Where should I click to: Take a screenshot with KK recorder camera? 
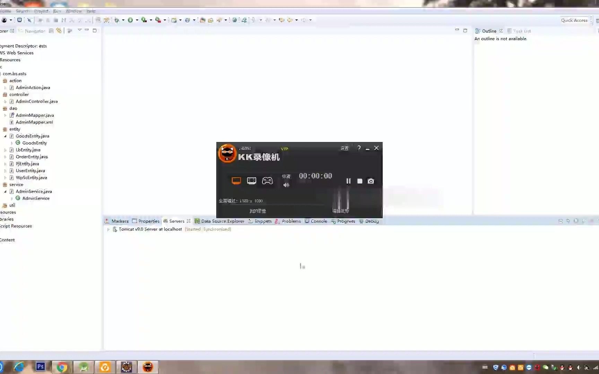[x=371, y=181]
